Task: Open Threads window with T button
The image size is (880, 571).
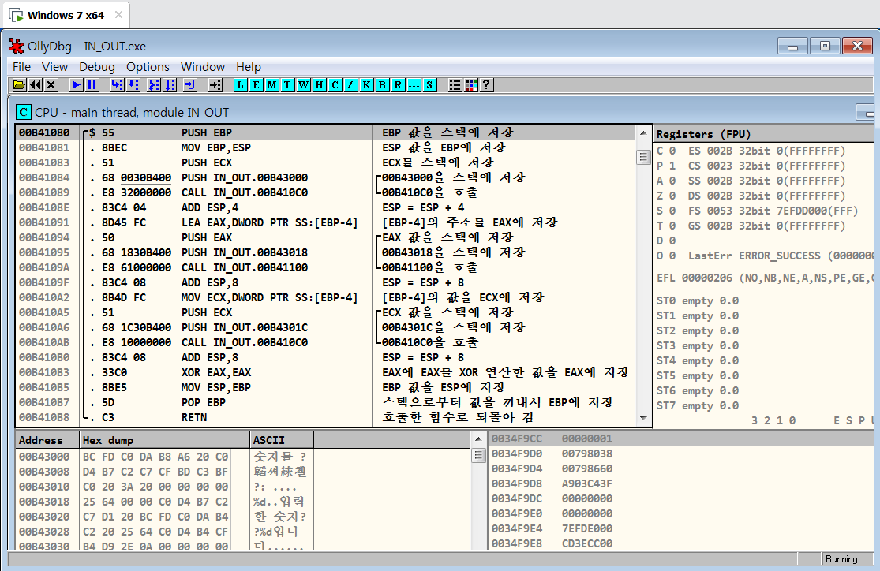Action: click(x=287, y=84)
